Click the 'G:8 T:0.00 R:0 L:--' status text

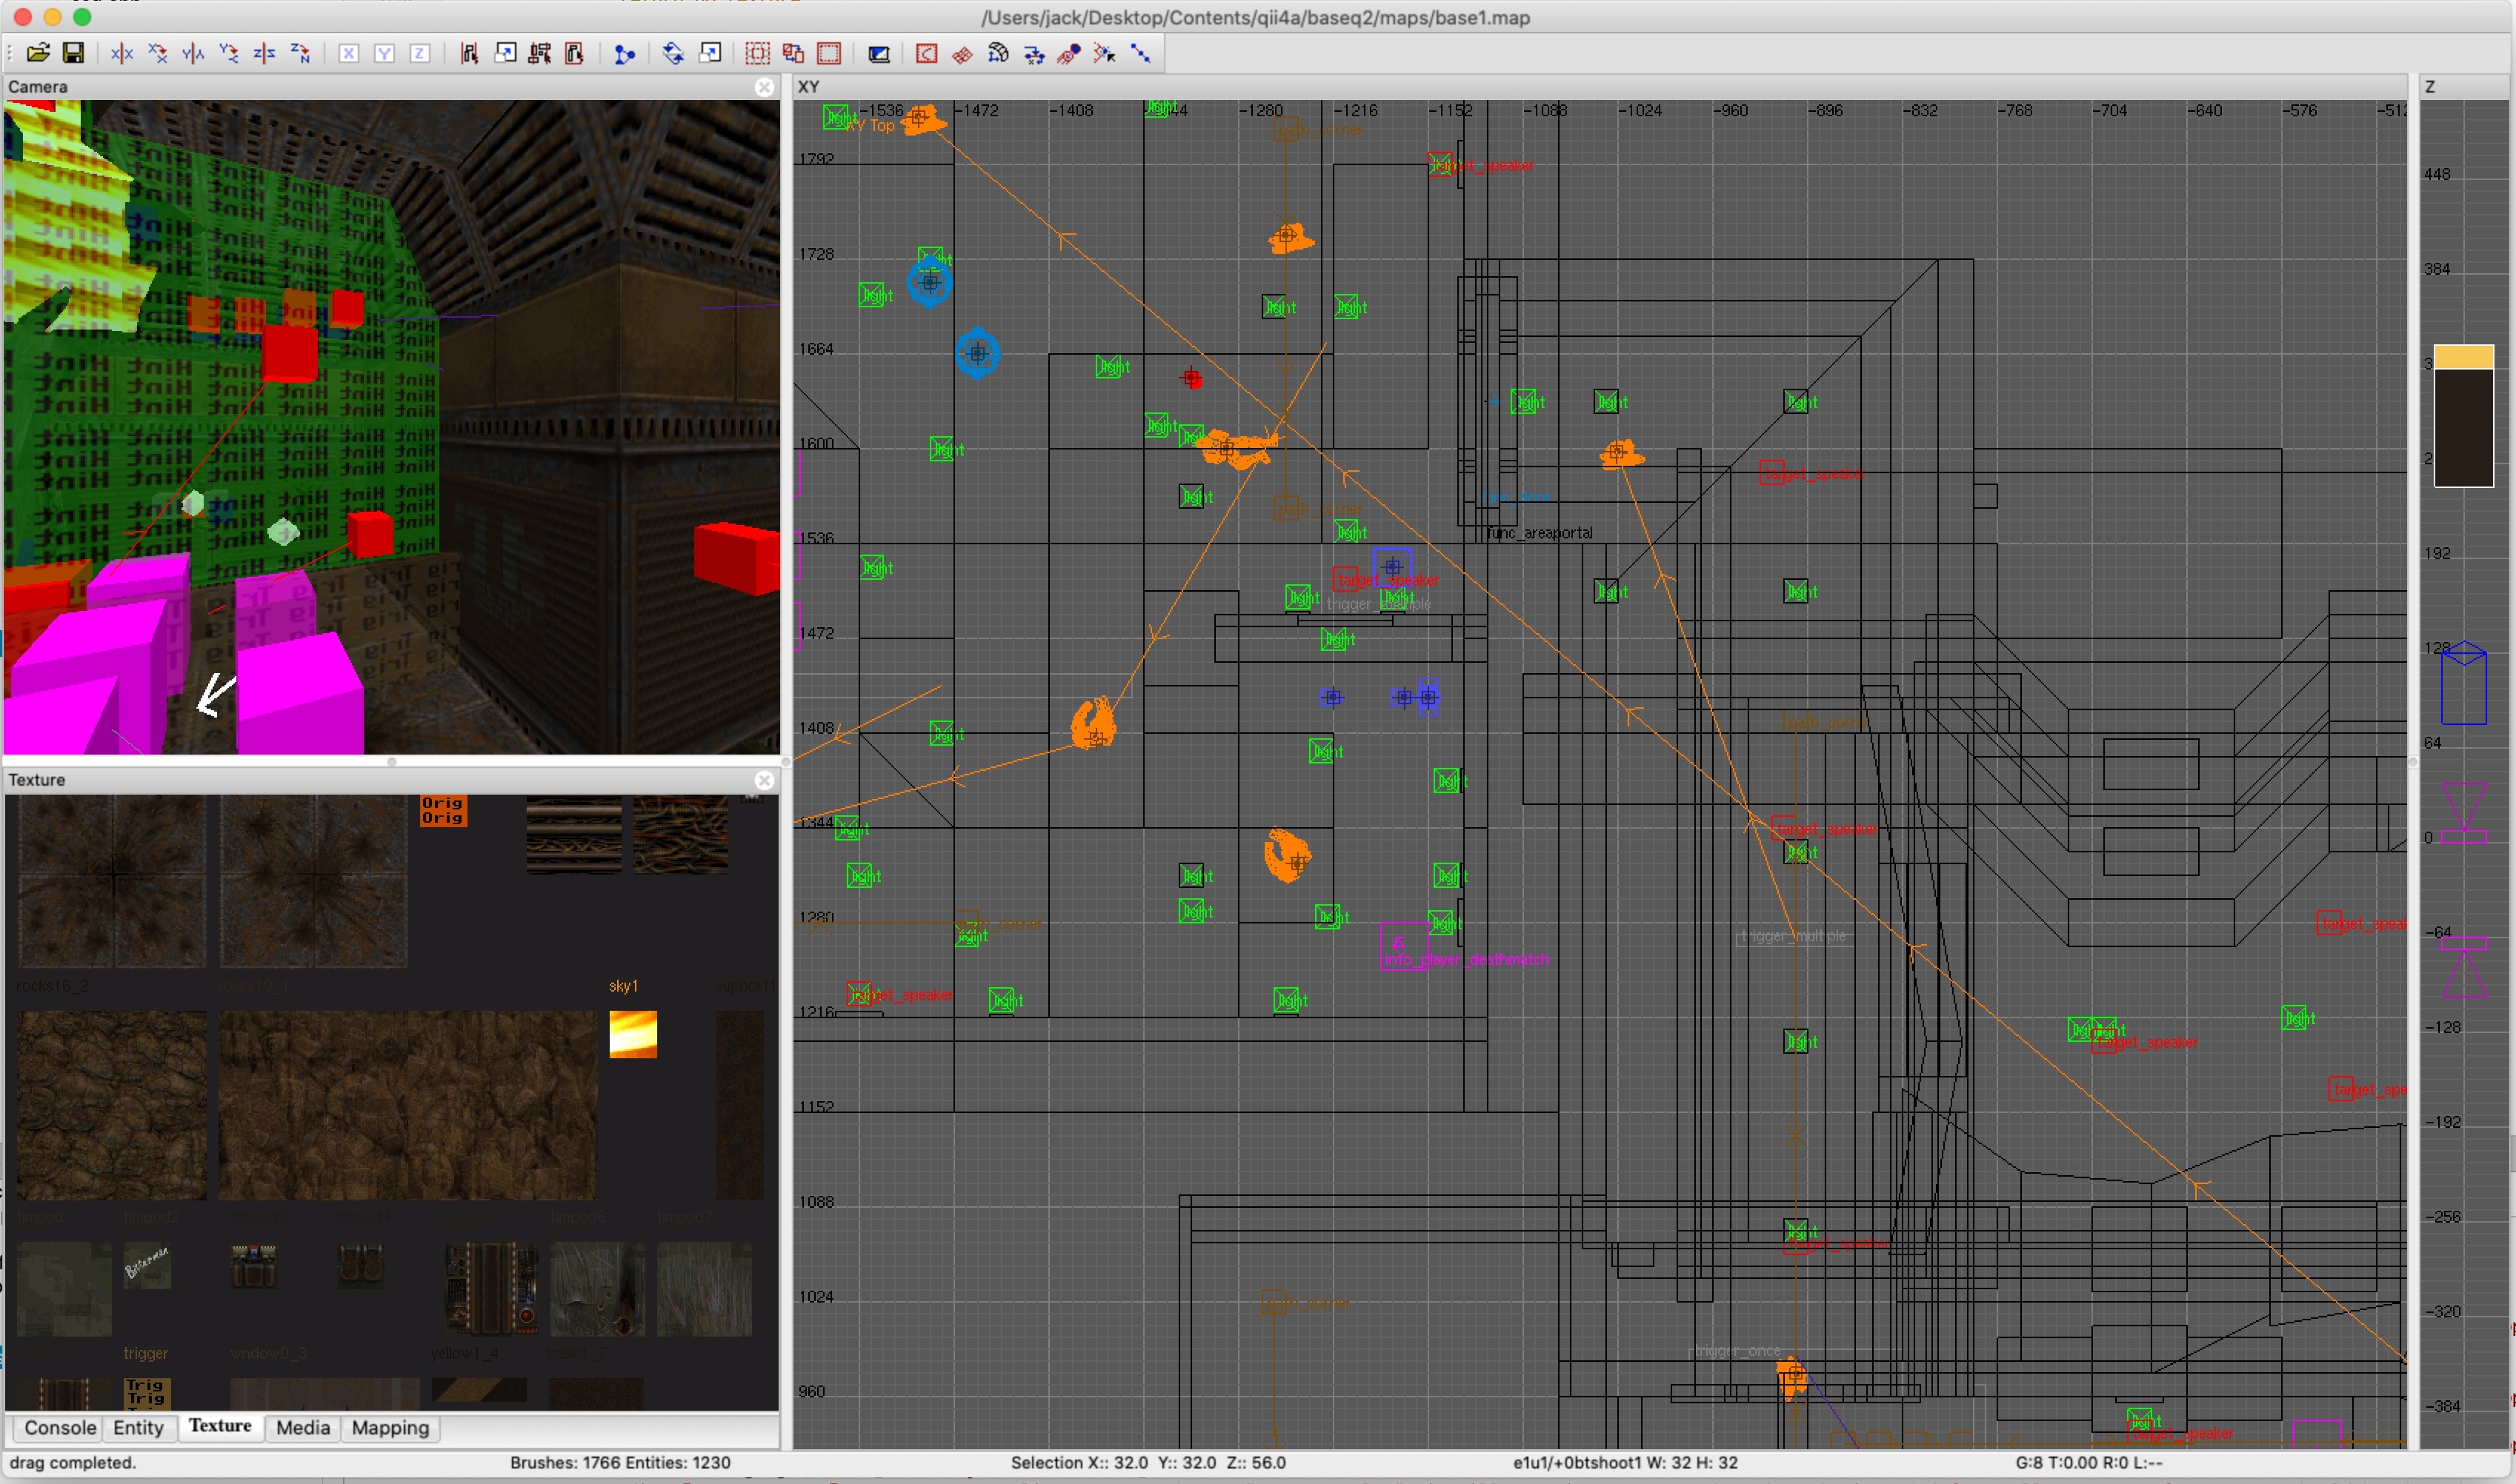(2089, 1462)
